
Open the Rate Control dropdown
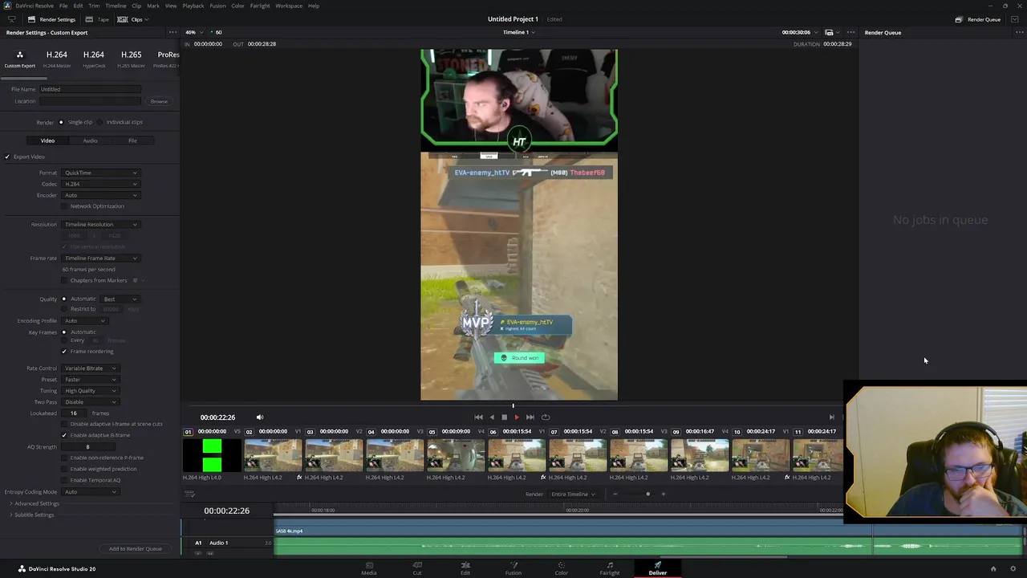pyautogui.click(x=90, y=368)
